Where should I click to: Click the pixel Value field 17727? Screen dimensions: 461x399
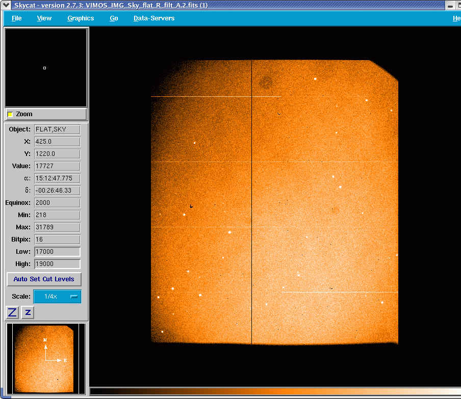(x=57, y=166)
